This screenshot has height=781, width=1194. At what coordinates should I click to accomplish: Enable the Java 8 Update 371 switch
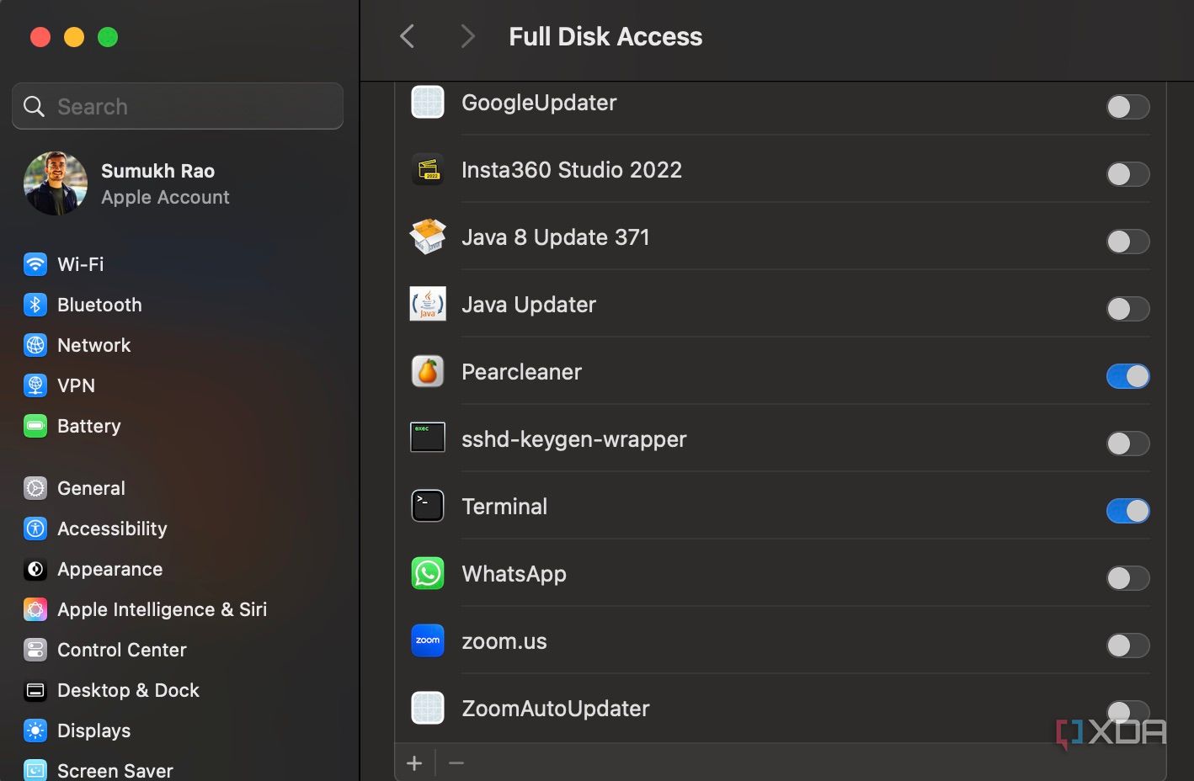[1127, 242]
